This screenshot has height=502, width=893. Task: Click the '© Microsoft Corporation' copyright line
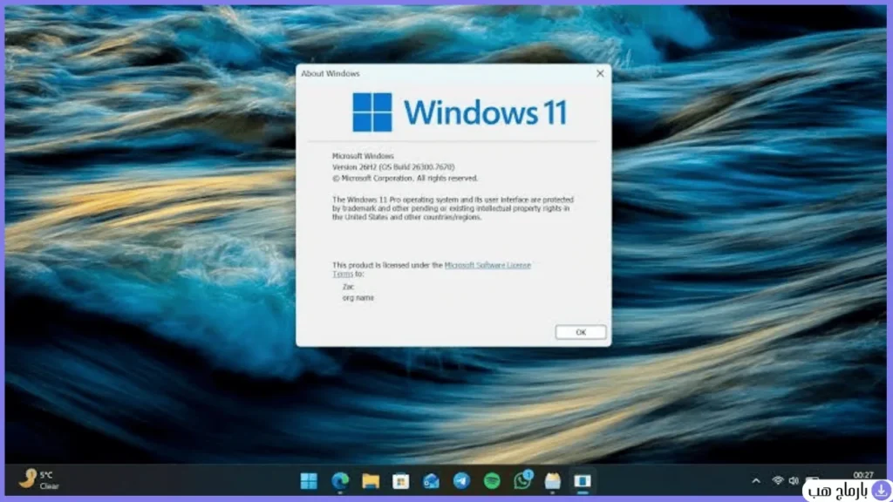pos(405,178)
